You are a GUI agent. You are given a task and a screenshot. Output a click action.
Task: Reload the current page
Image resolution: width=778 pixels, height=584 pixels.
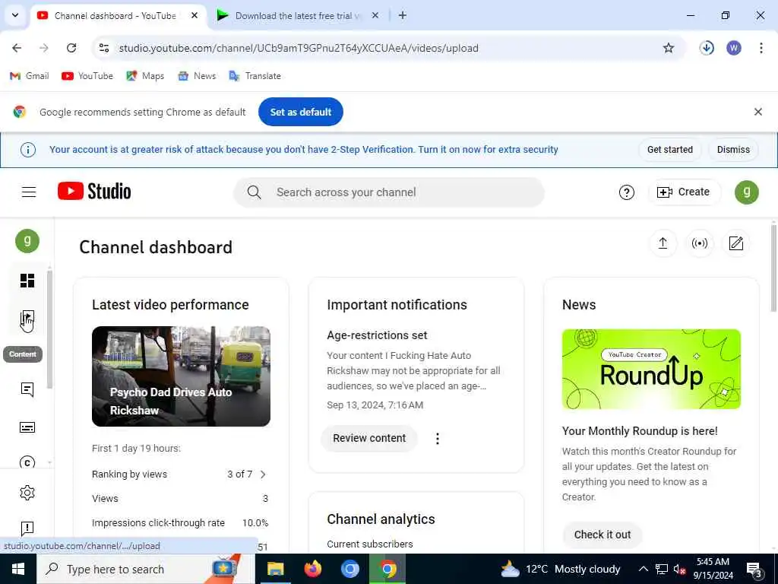tap(71, 48)
